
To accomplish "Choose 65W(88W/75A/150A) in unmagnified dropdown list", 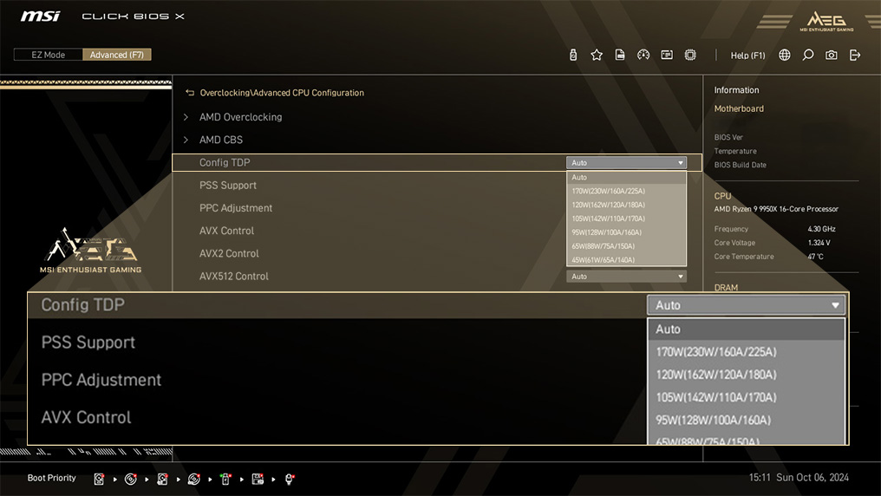I will coord(626,246).
